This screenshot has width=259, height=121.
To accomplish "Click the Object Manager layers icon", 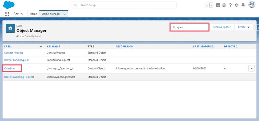I will pyautogui.click(x=10, y=28).
